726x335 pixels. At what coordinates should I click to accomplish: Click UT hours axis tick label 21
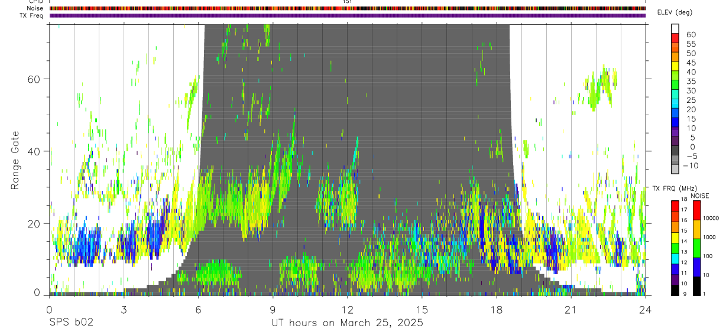click(x=571, y=310)
